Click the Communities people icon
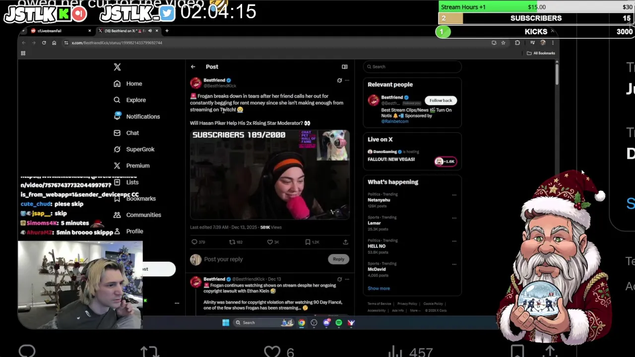Screen dimensions: 635x357 117,215
